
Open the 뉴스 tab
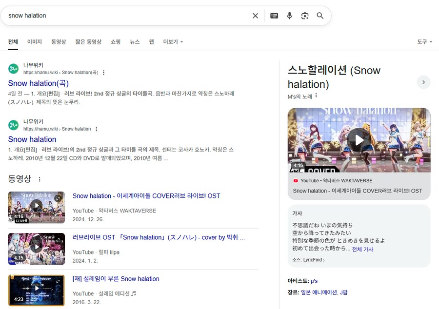(x=135, y=41)
